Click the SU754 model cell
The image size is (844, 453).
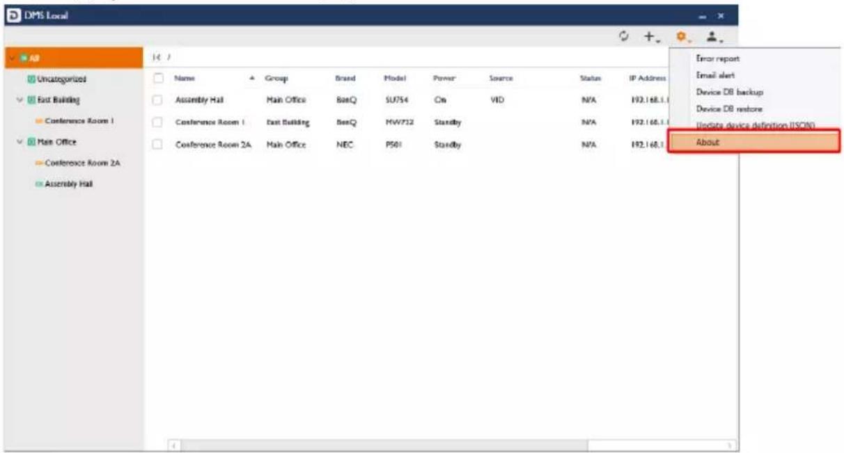pyautogui.click(x=396, y=100)
